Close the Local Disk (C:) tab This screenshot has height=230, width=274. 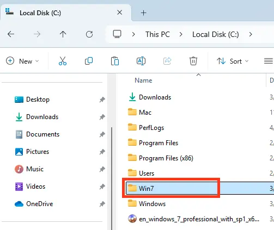point(120,13)
